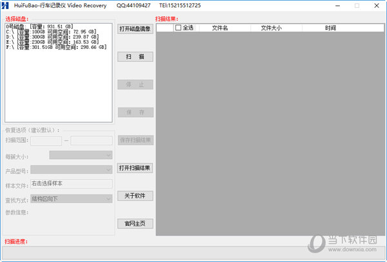Viewport: 387px width, 262px height.
Task: Visit the 官网主页 official homepage button
Action: coord(135,223)
